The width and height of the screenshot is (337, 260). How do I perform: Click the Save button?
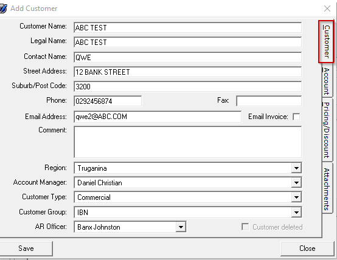[x=26, y=248]
